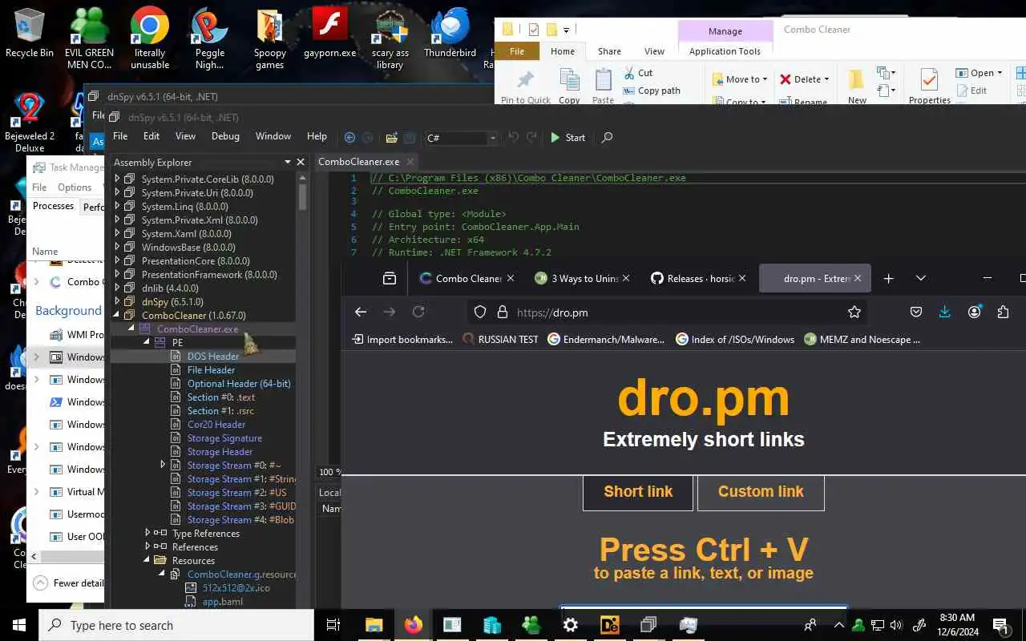Open RUSSIAN TEST bookmark

[x=501, y=339]
